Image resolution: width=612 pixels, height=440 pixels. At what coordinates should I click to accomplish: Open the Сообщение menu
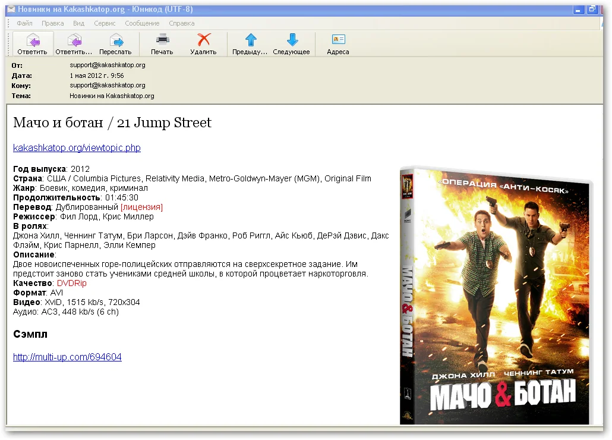pyautogui.click(x=142, y=23)
